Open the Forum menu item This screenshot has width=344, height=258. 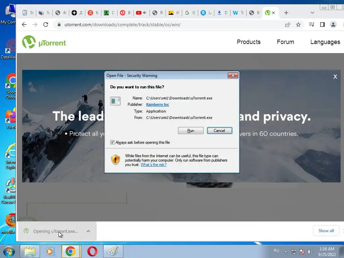pyautogui.click(x=286, y=42)
